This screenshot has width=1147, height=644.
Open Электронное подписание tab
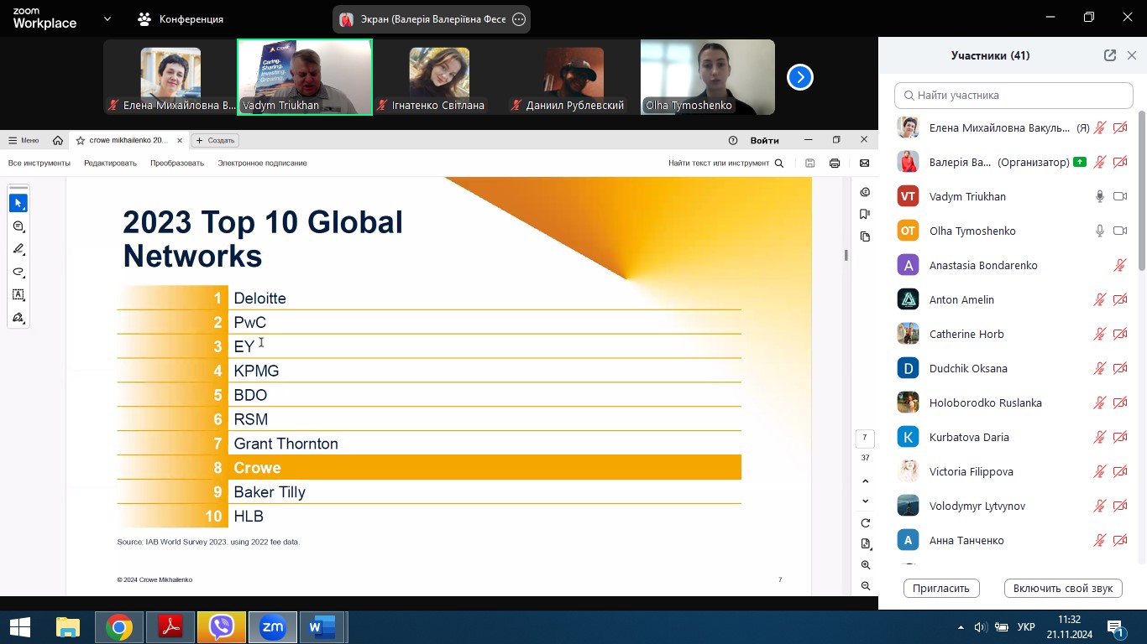(x=262, y=164)
